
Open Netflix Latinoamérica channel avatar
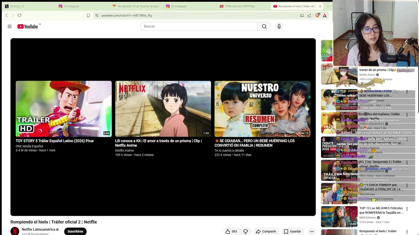15,231
